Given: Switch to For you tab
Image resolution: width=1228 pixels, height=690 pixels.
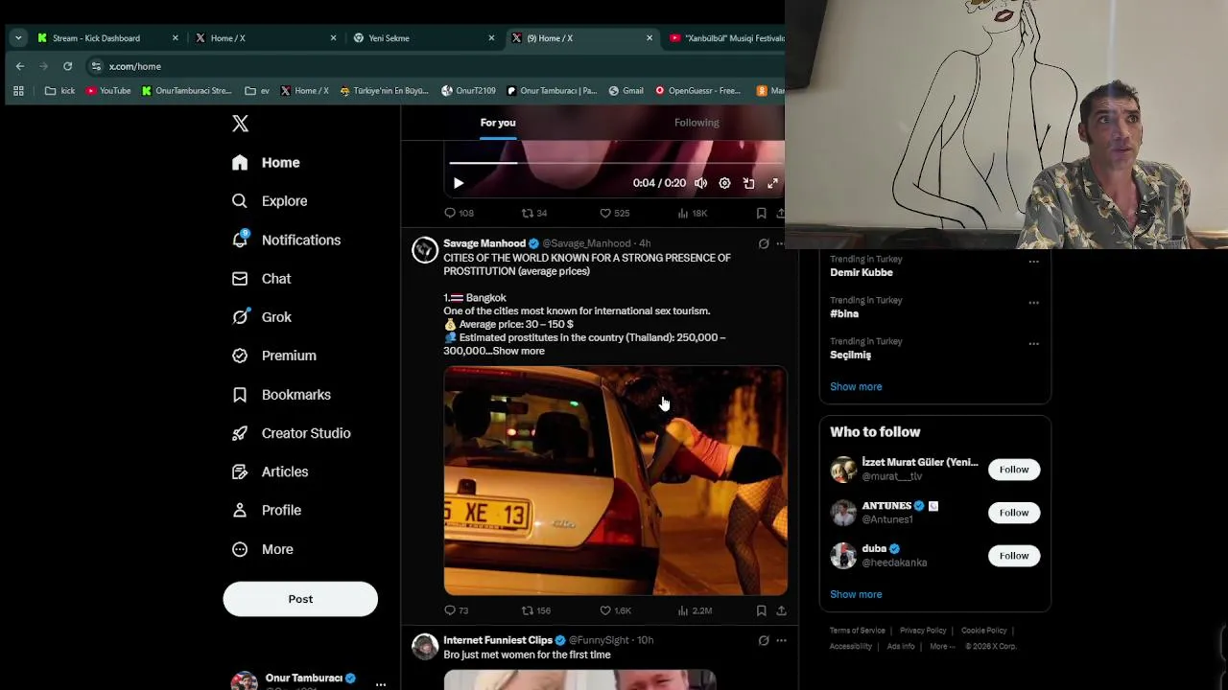Looking at the screenshot, I should point(498,123).
